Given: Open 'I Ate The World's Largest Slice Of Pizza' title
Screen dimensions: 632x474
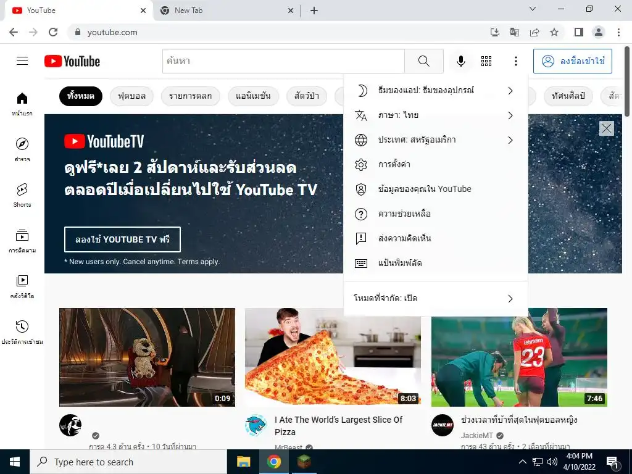Looking at the screenshot, I should pos(339,426).
